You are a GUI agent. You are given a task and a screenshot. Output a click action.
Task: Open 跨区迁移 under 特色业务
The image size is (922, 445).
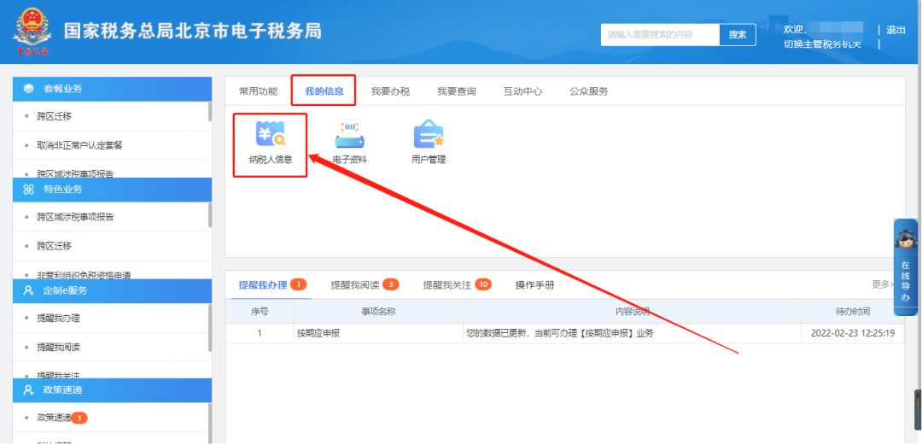pos(54,245)
